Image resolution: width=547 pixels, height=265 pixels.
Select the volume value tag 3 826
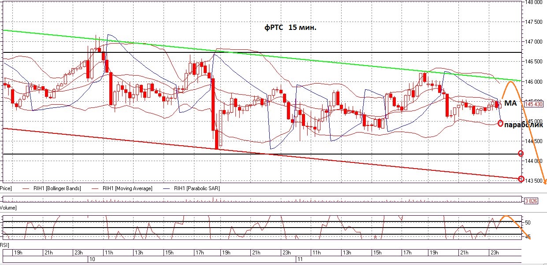[x=532, y=201]
